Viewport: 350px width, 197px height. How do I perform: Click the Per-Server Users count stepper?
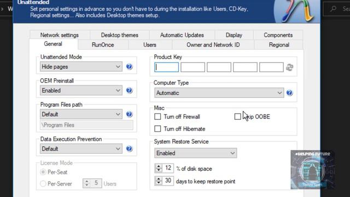87,183
